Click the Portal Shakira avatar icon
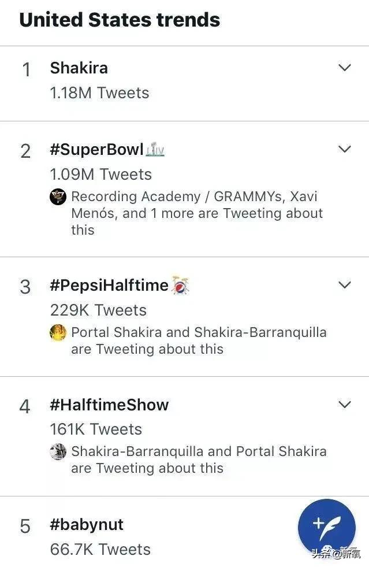The width and height of the screenshot is (369, 567). point(58,333)
